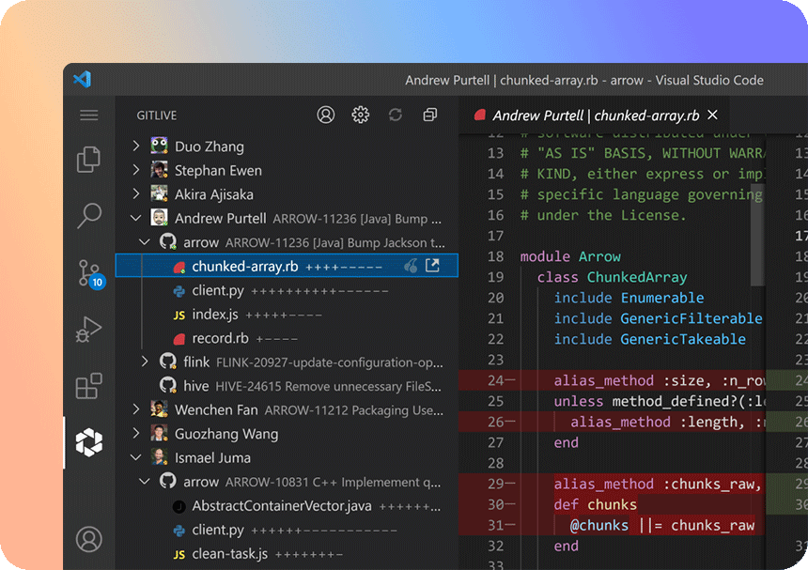Open the Run and Debug view
The height and width of the screenshot is (570, 808).
point(89,330)
